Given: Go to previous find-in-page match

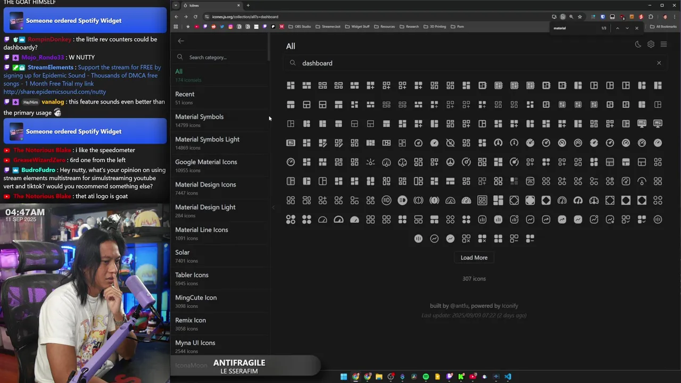Looking at the screenshot, I should (x=617, y=28).
